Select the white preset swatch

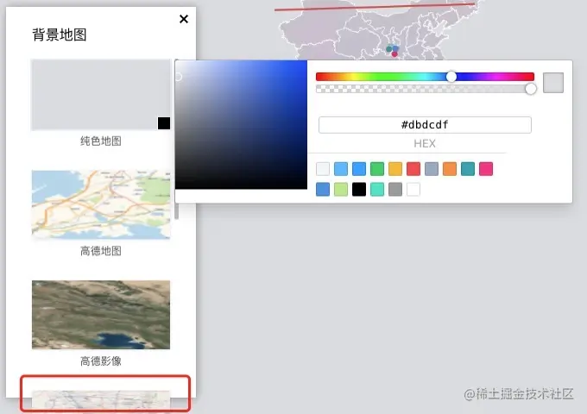[413, 189]
